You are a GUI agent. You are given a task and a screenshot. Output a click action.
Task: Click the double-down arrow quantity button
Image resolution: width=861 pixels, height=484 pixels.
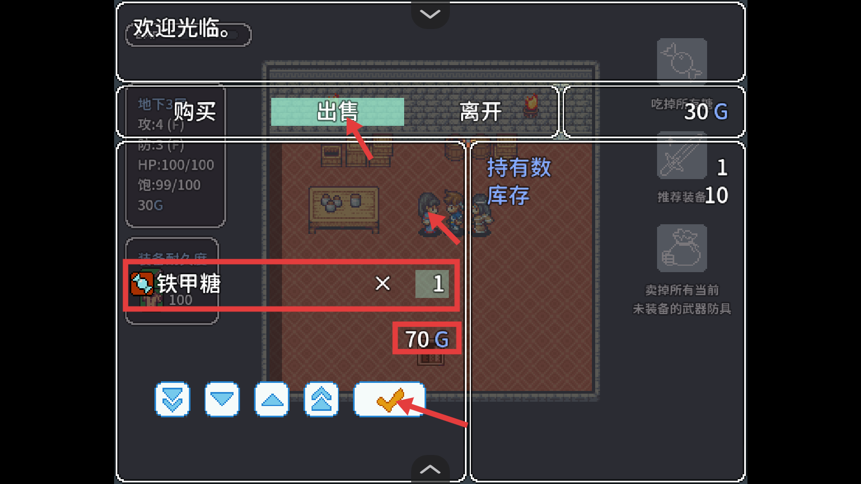(172, 400)
